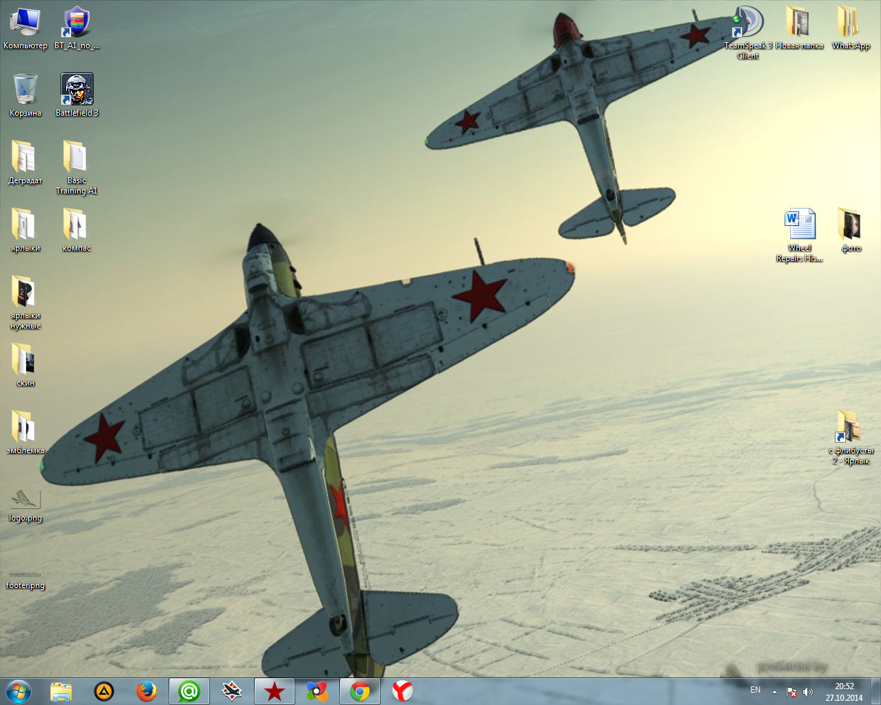The width and height of the screenshot is (881, 705).
Task: Launch TeamSpeak 3 Client shortcut
Action: 748,33
